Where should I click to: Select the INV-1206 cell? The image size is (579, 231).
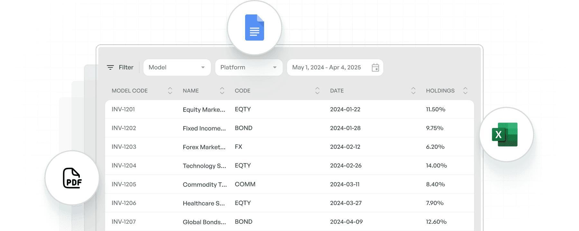pyautogui.click(x=124, y=203)
